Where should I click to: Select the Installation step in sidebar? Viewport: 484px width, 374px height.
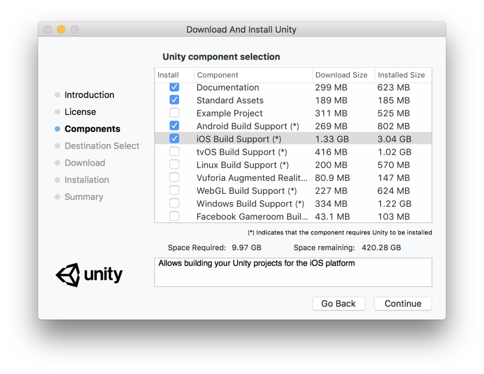click(x=87, y=180)
